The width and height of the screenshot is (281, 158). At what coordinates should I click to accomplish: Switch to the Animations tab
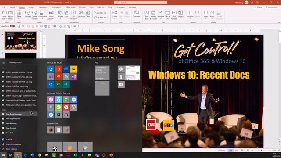click(x=57, y=7)
